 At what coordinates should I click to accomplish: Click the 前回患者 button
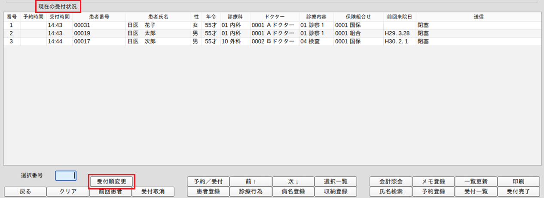[110, 192]
